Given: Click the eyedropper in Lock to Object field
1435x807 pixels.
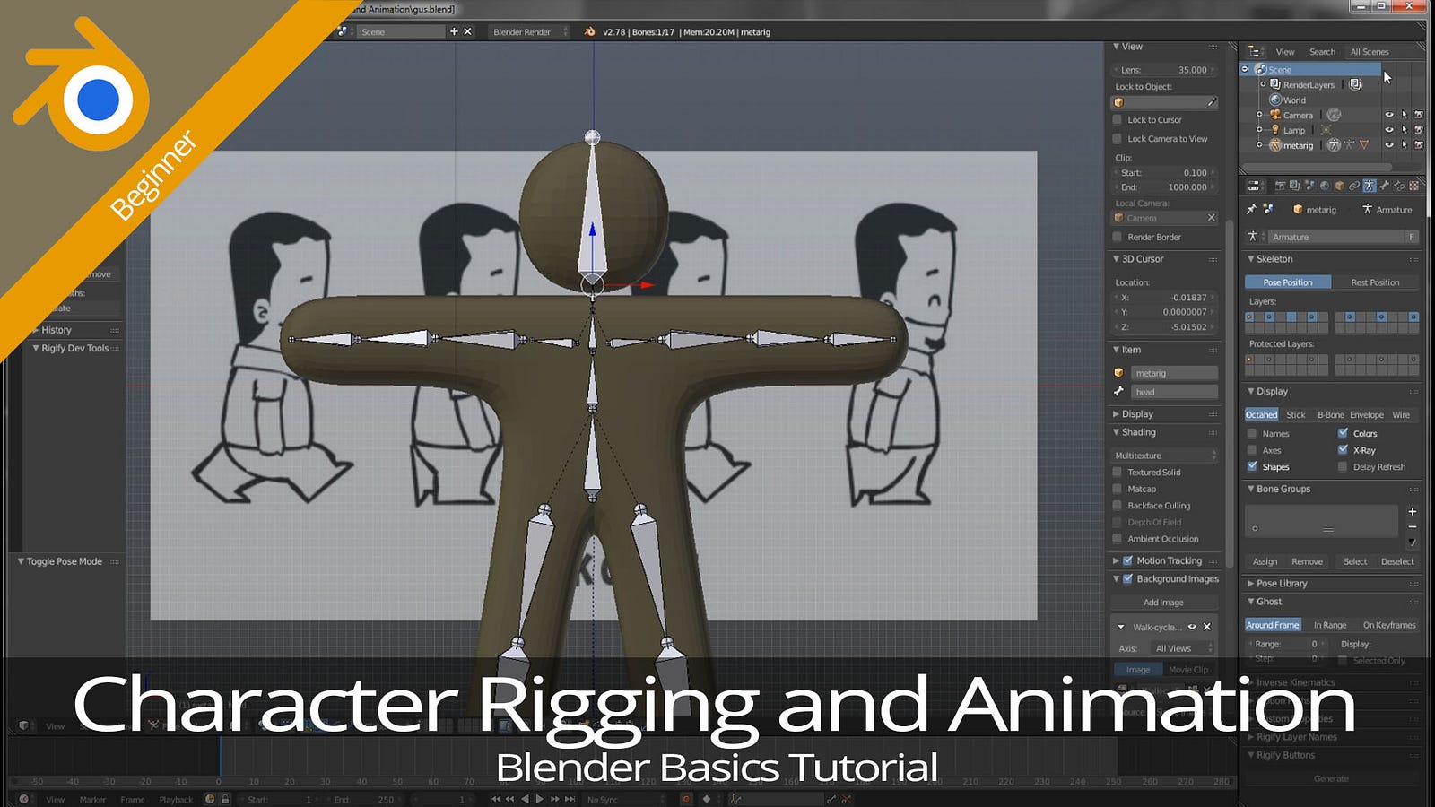Looking at the screenshot, I should pyautogui.click(x=1211, y=102).
